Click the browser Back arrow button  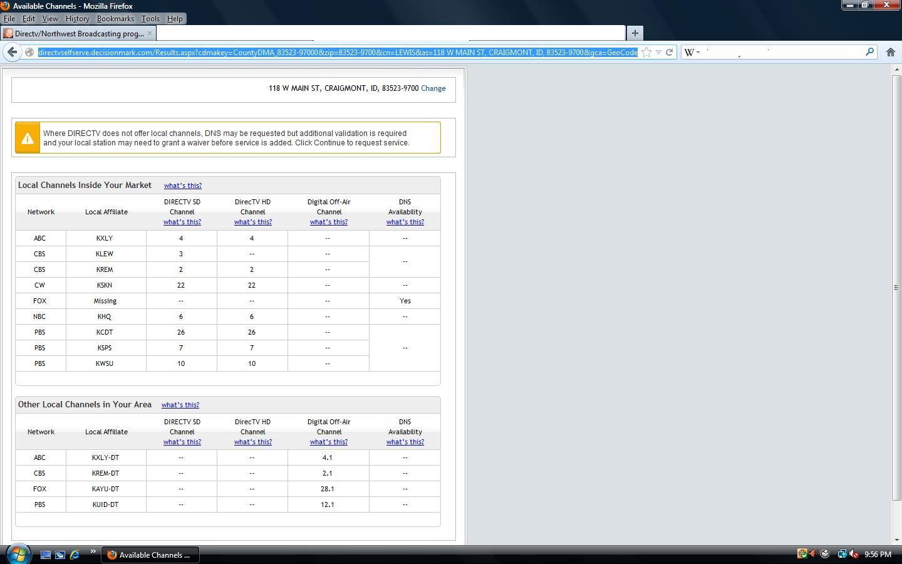13,52
